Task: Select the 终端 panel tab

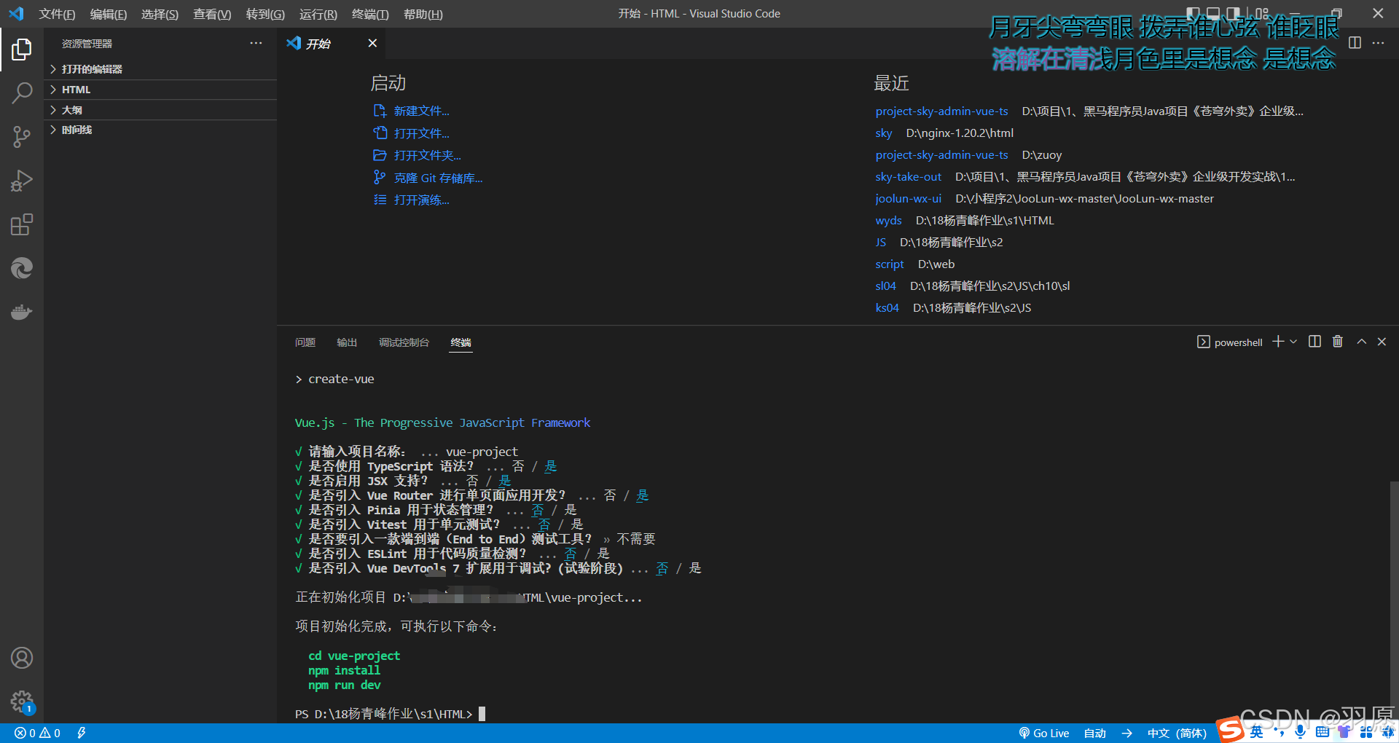Action: pyautogui.click(x=461, y=342)
